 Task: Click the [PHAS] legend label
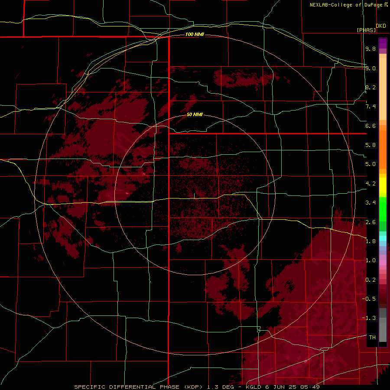(366, 30)
